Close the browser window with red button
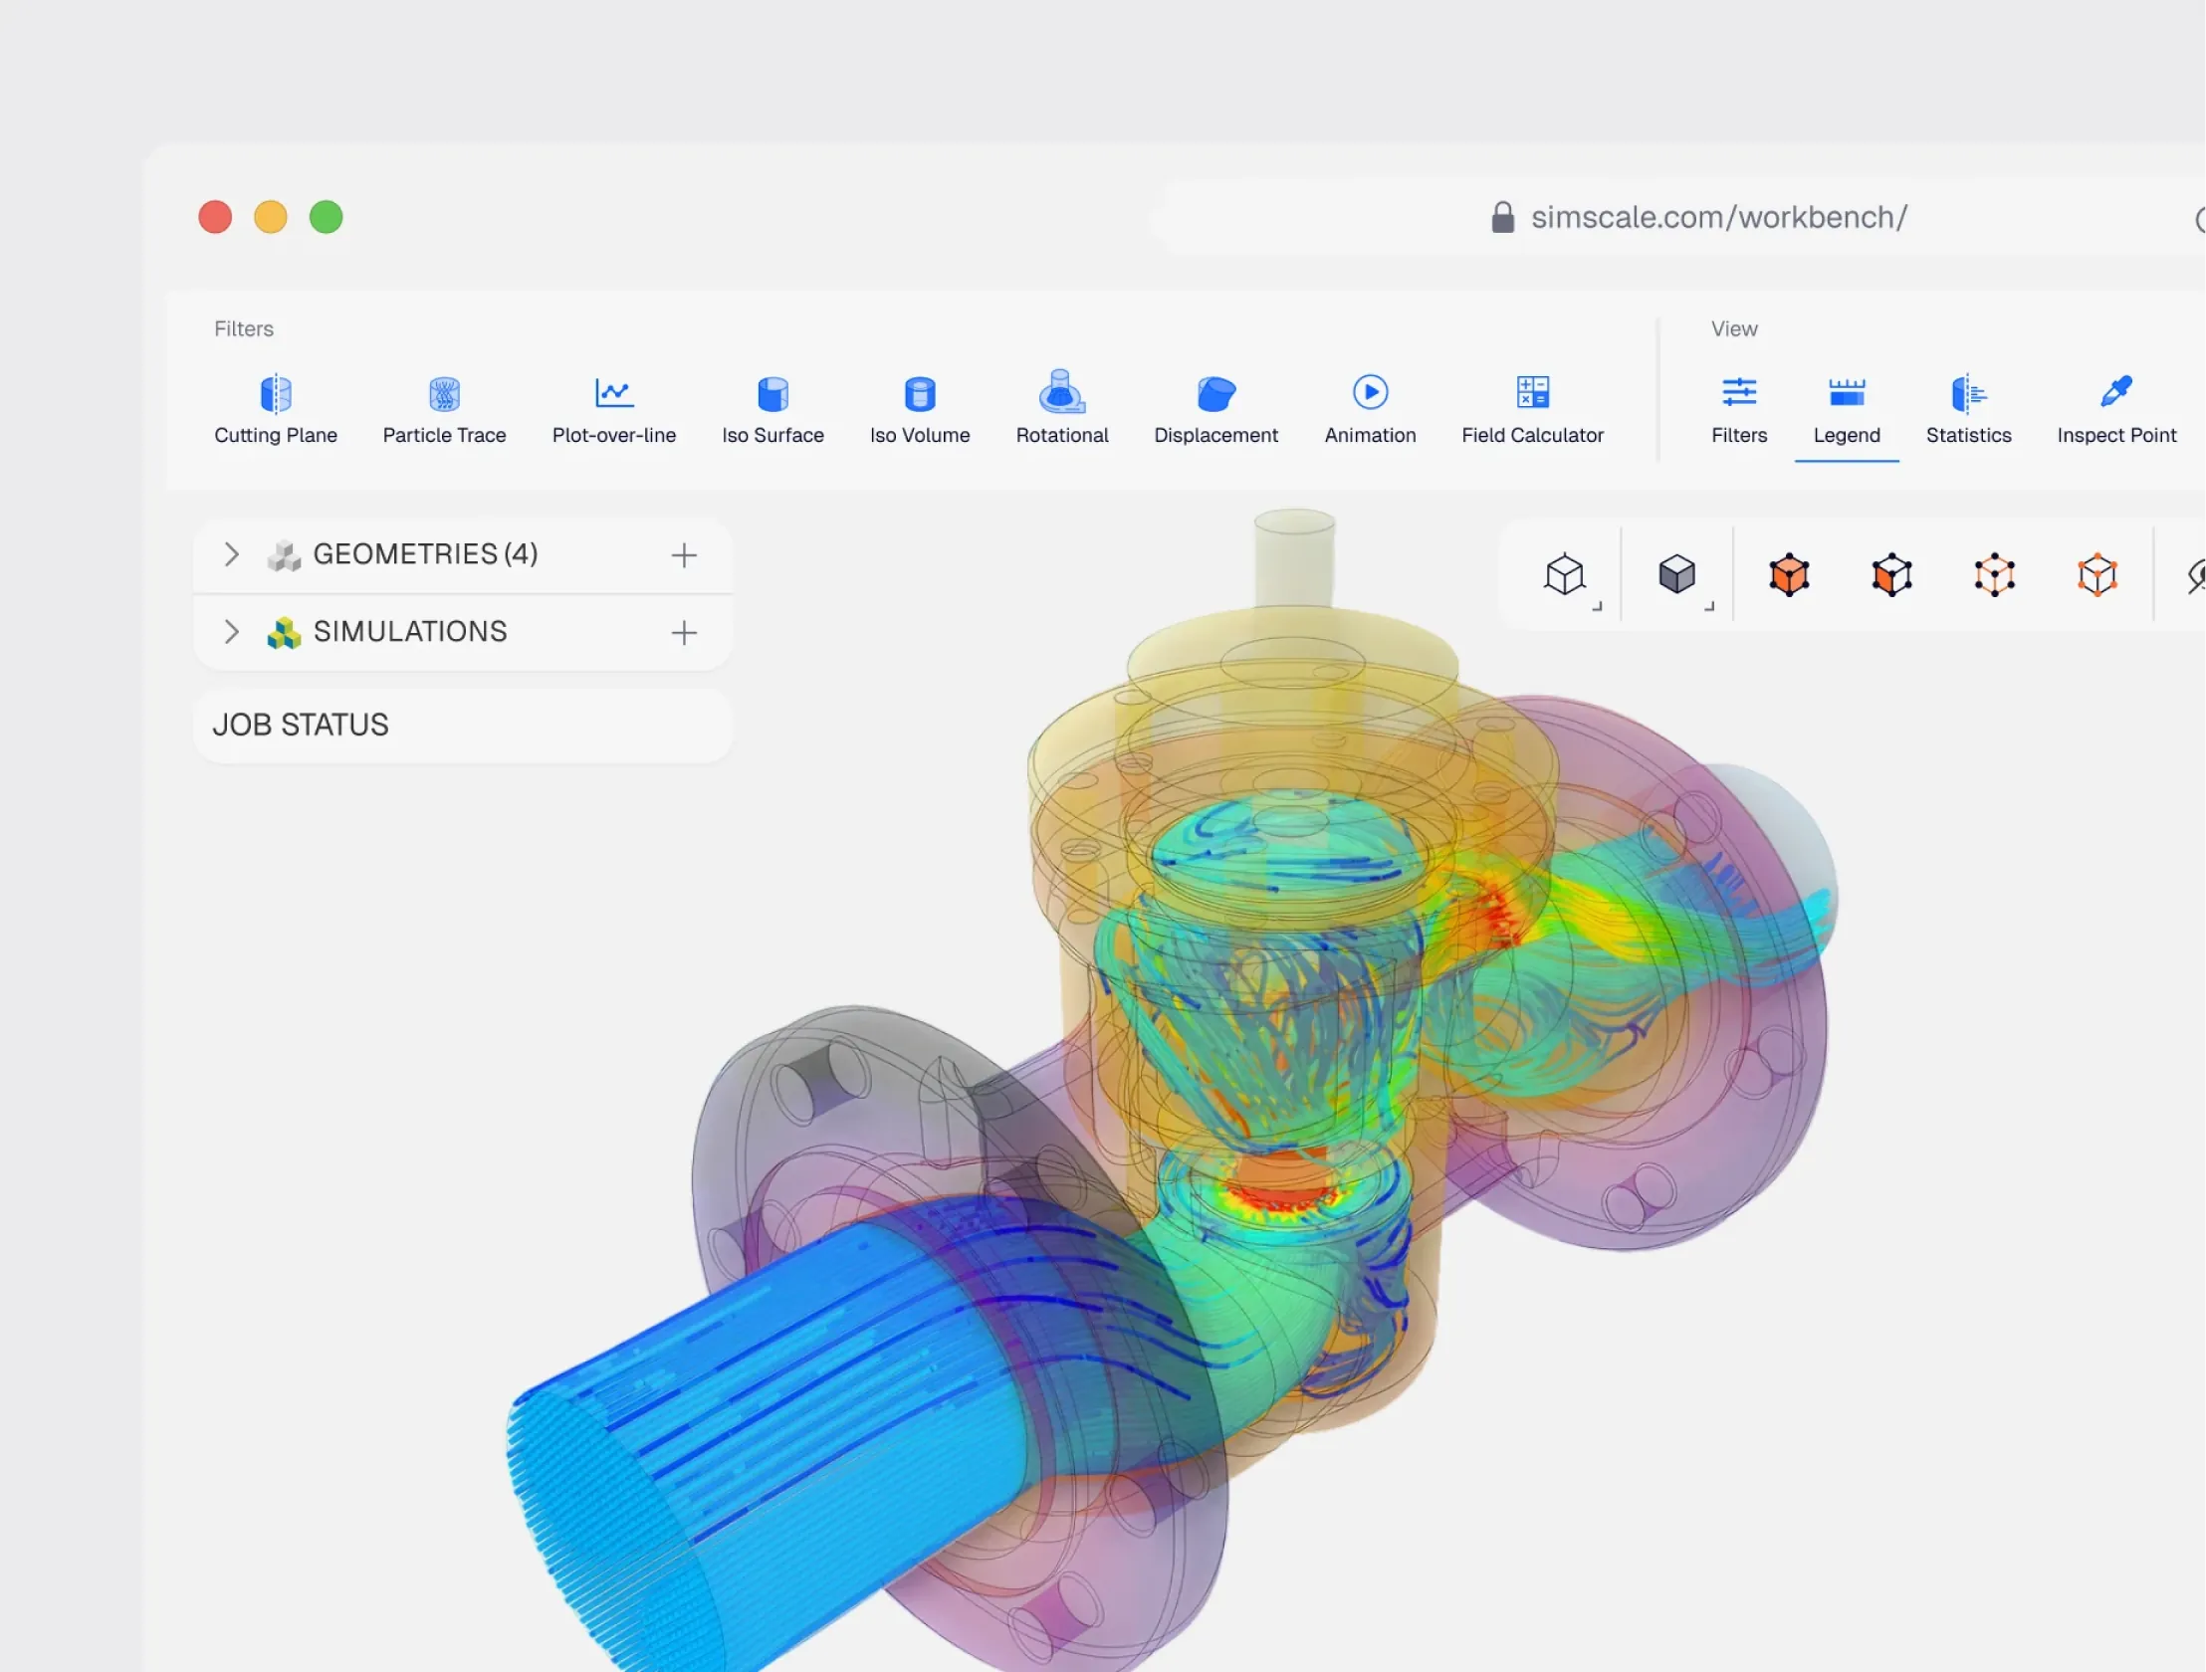This screenshot has width=2206, height=1672. point(215,217)
